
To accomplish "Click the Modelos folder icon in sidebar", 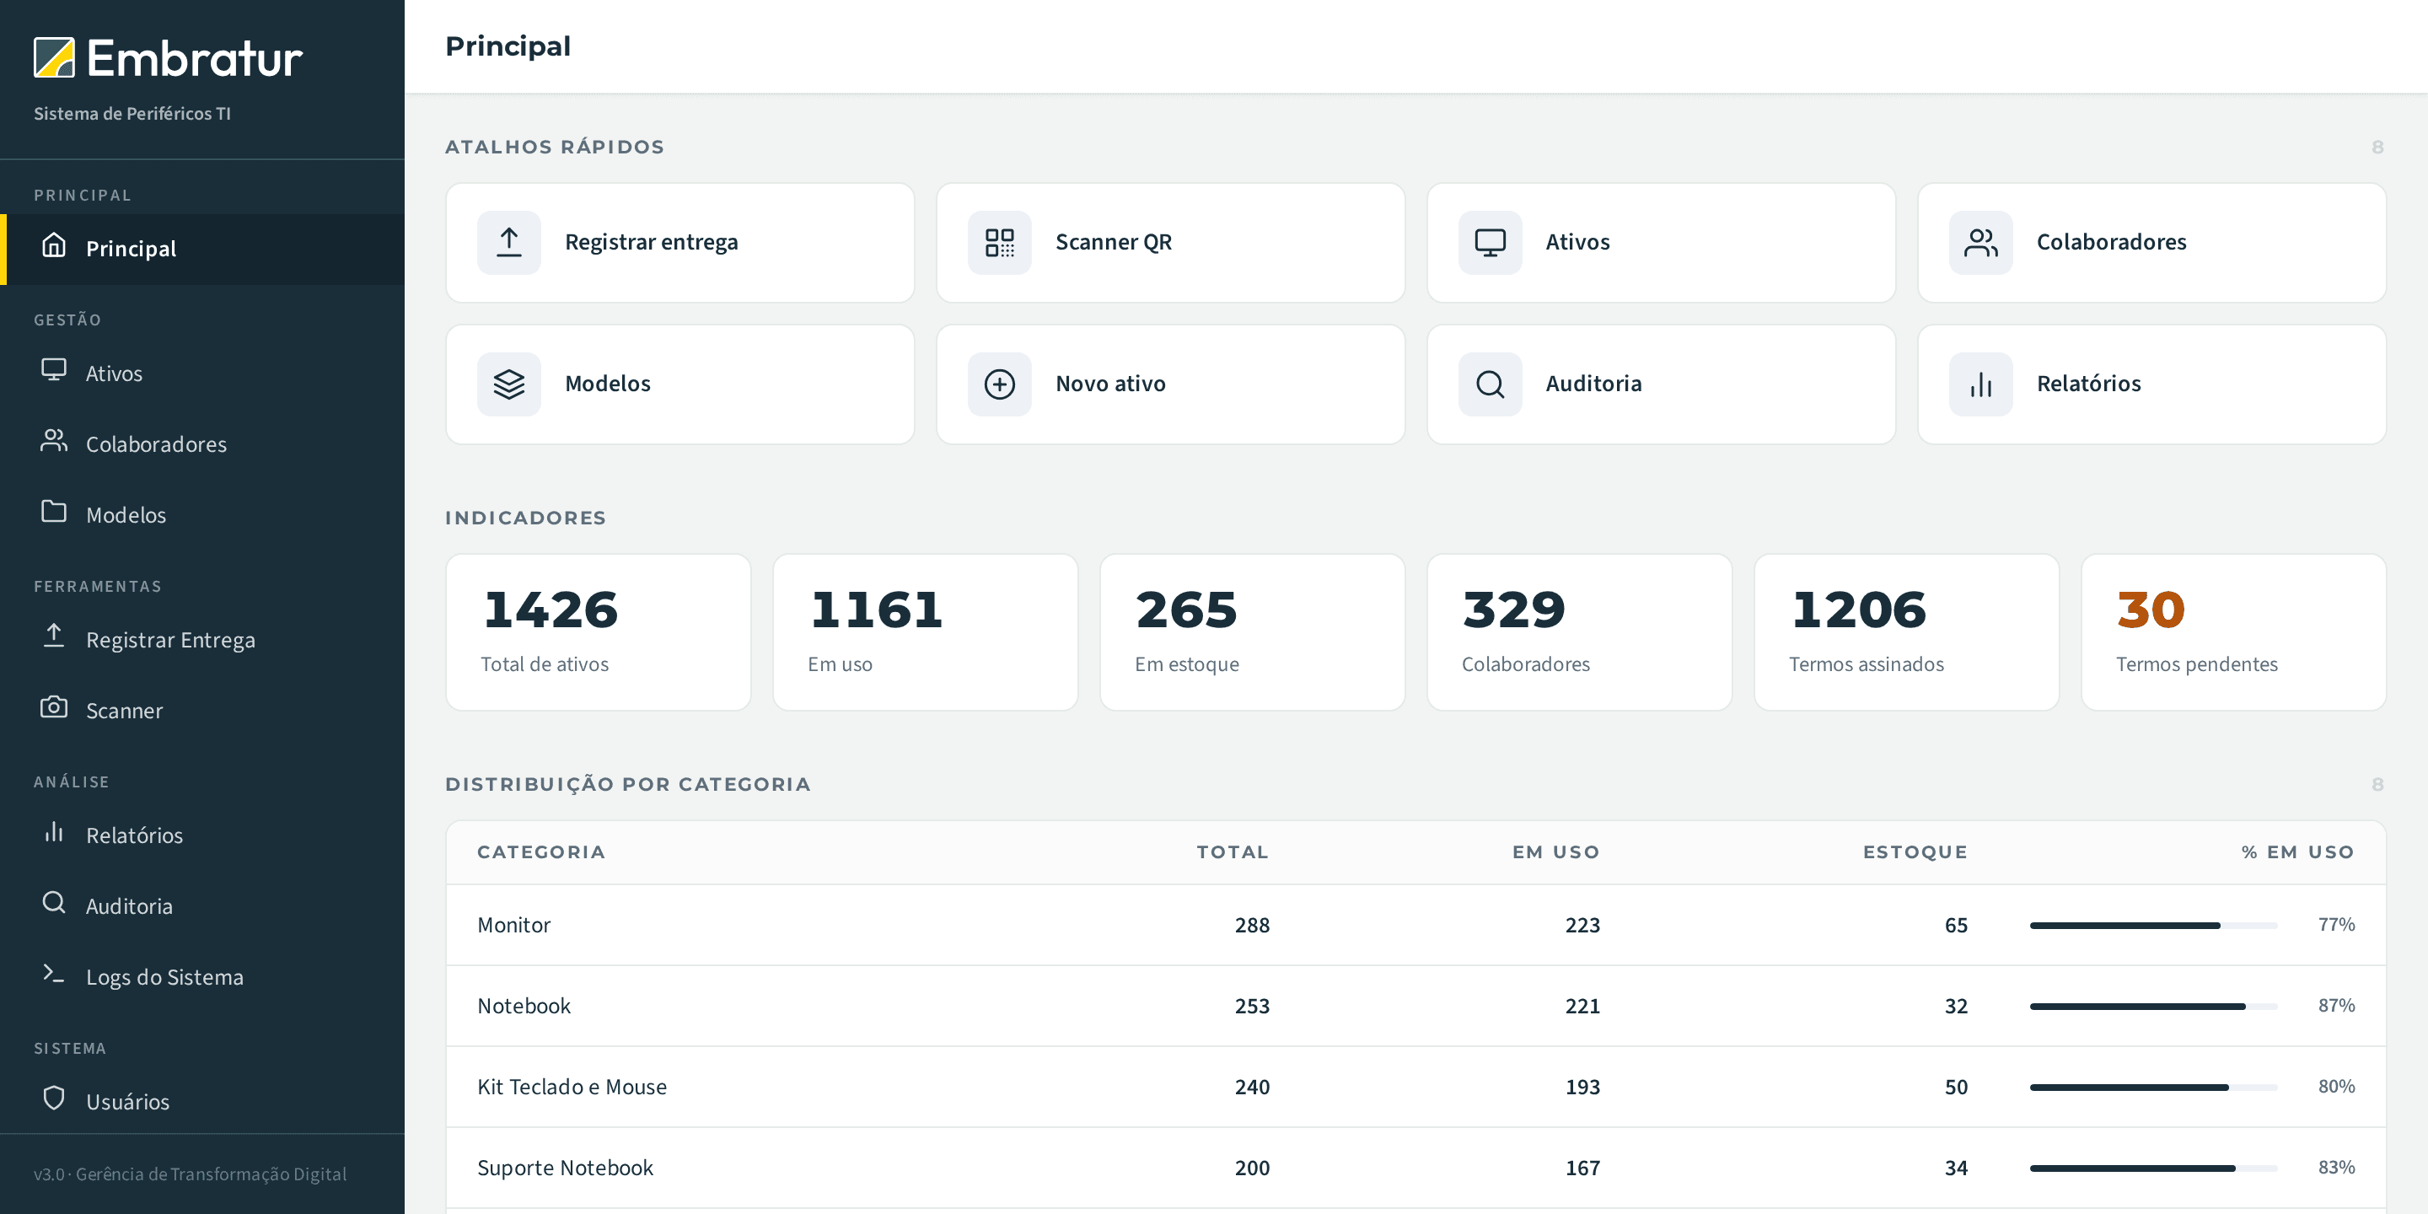I will click(x=54, y=512).
